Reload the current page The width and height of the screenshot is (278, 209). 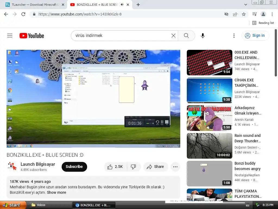pos(23,14)
